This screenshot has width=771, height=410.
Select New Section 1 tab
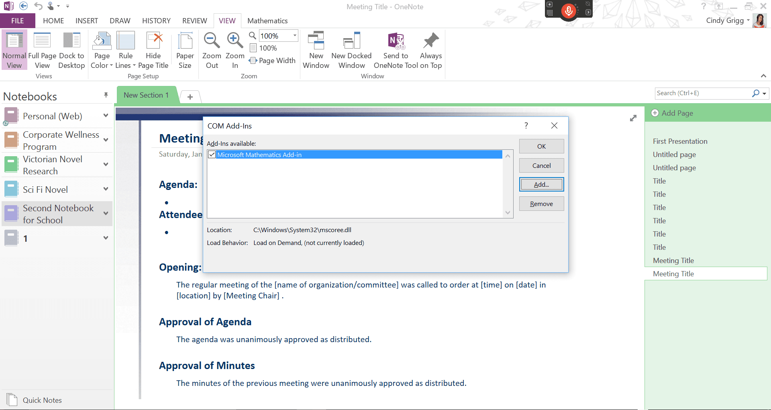(x=146, y=95)
